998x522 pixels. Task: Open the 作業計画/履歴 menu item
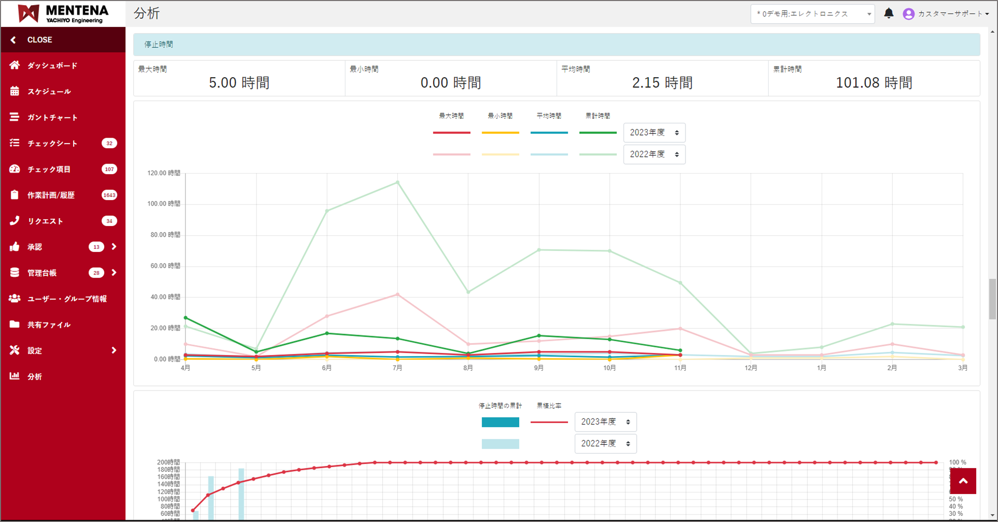51,195
